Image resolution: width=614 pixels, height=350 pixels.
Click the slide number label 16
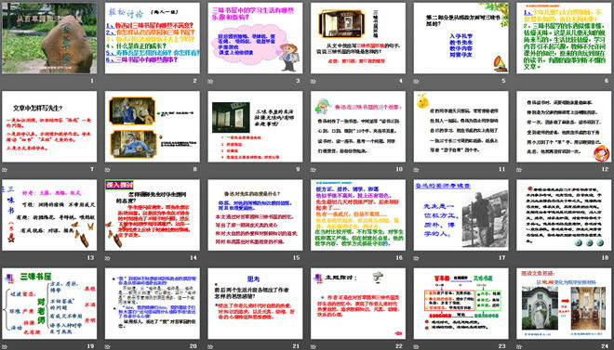click(399, 257)
